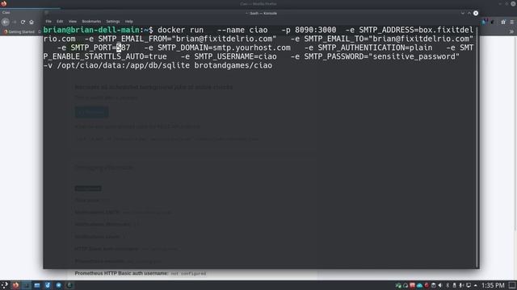Click clock showing 1:35 PM
This screenshot has height=290, width=517.
(x=493, y=285)
